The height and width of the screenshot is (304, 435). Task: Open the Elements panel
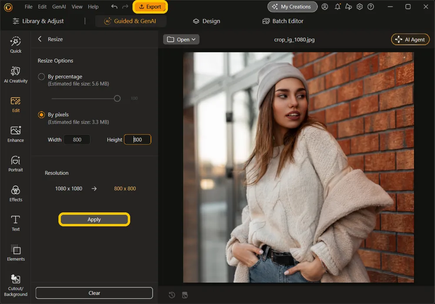point(16,253)
